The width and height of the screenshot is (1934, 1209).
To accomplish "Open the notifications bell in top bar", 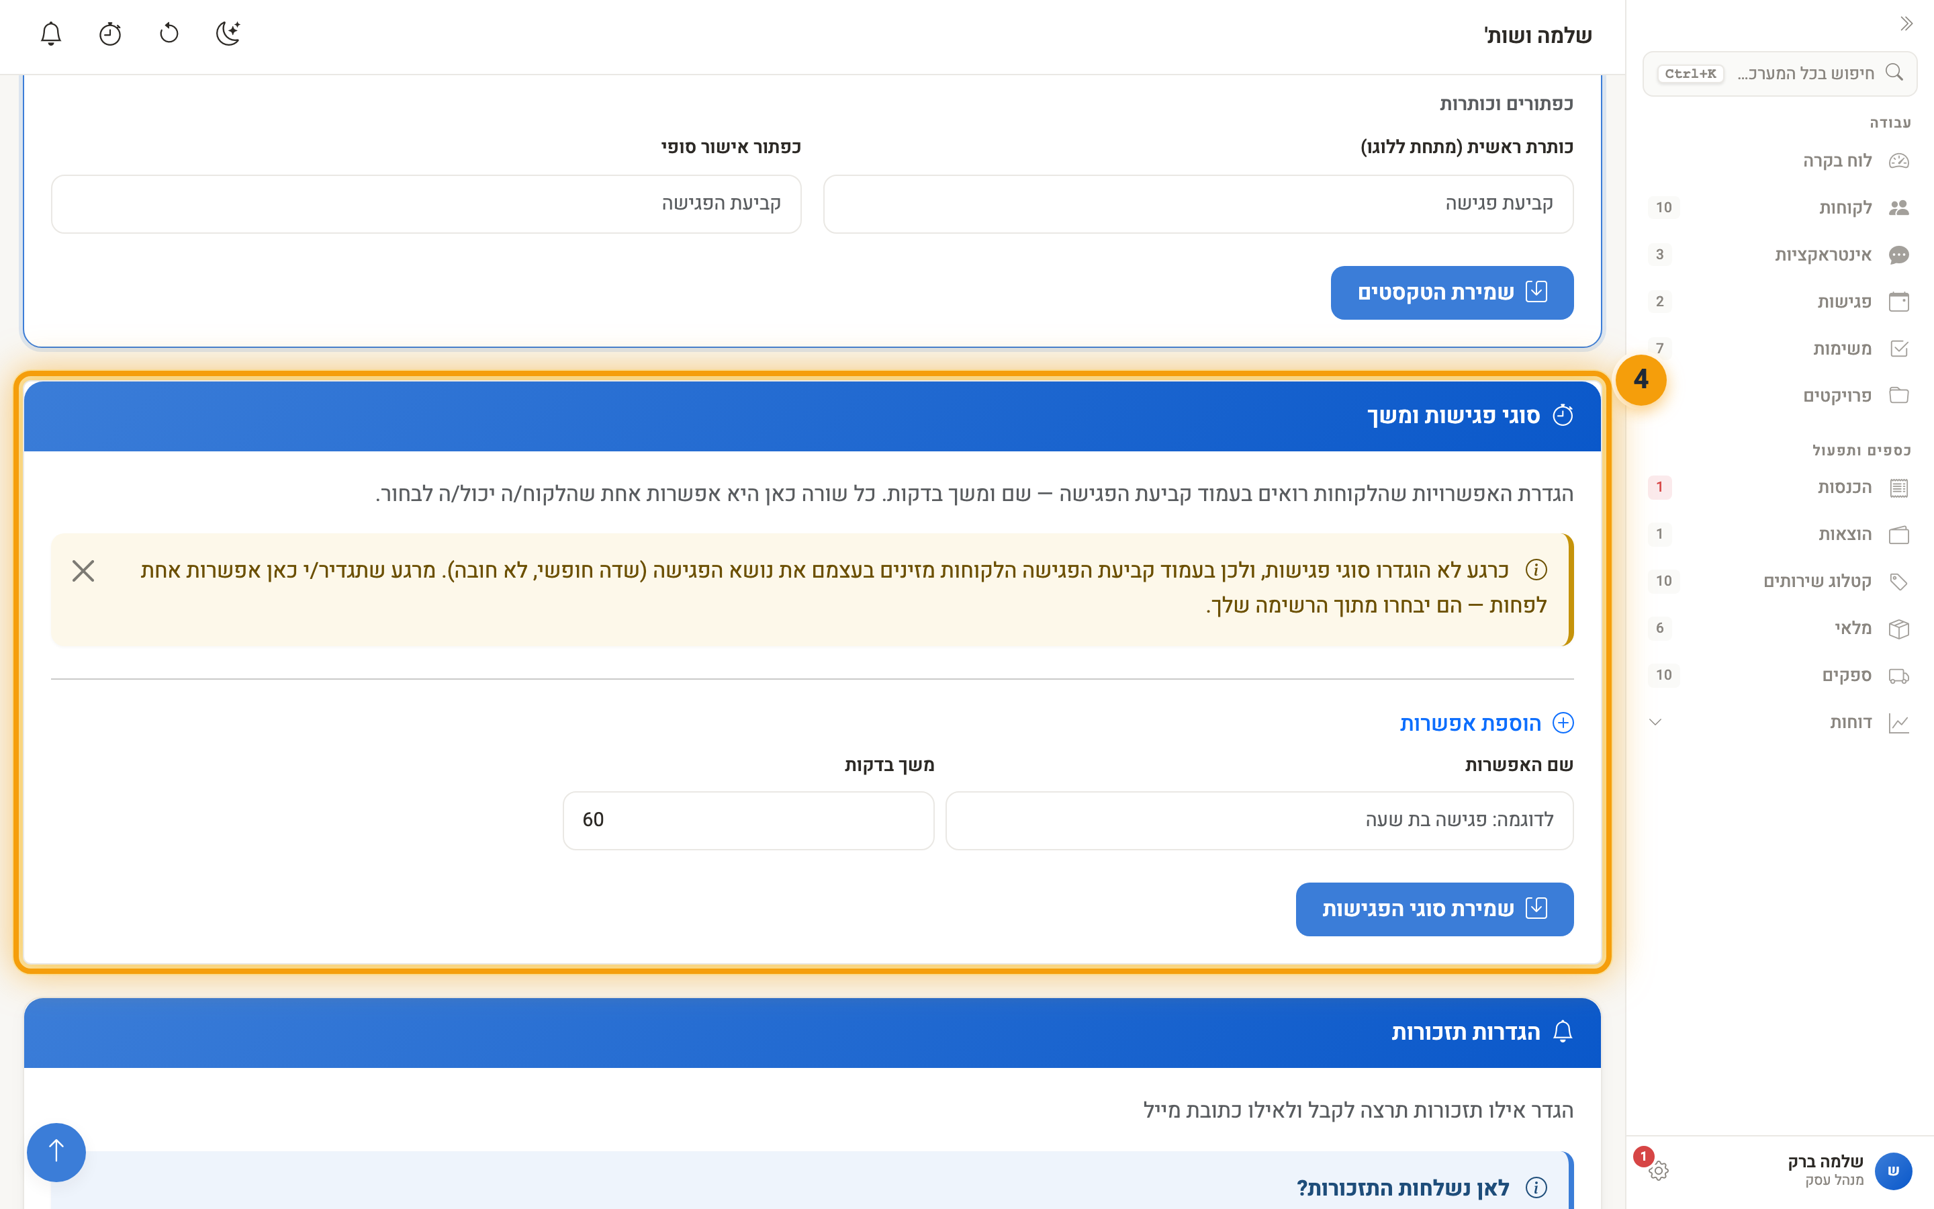I will (51, 34).
